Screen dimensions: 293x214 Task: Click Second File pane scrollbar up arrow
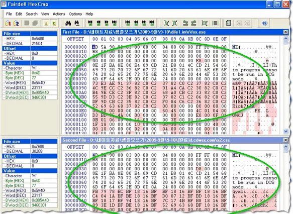[285, 147]
